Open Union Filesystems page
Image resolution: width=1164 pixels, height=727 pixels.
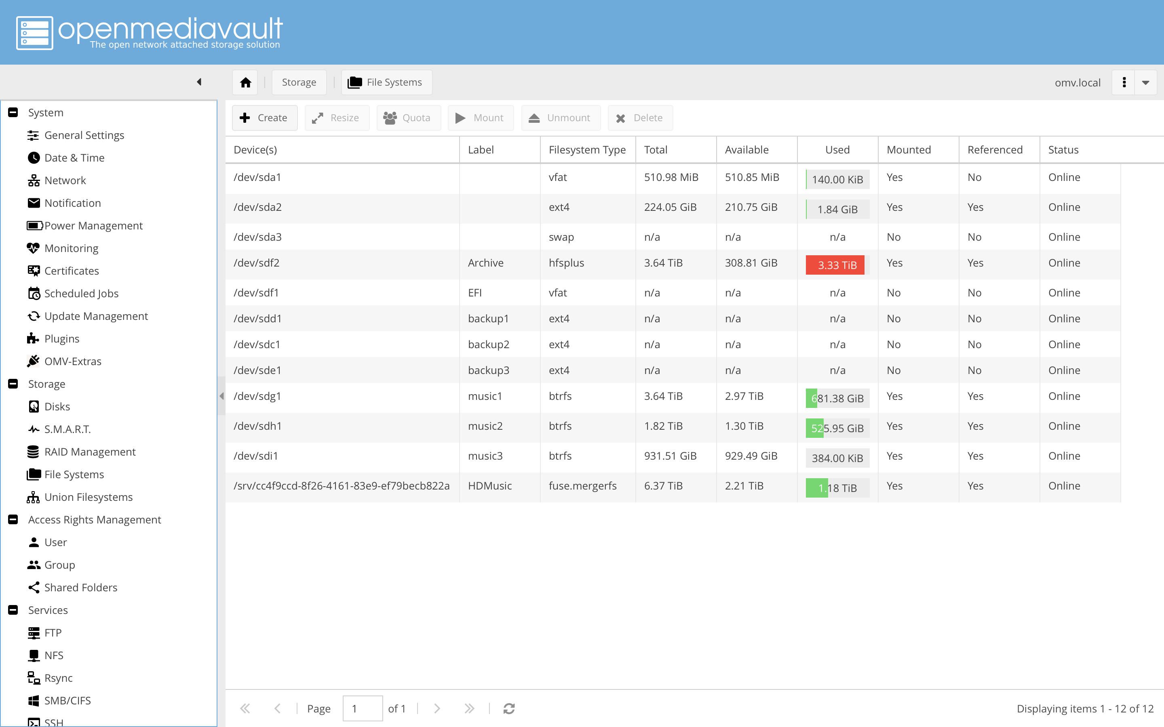(x=88, y=497)
